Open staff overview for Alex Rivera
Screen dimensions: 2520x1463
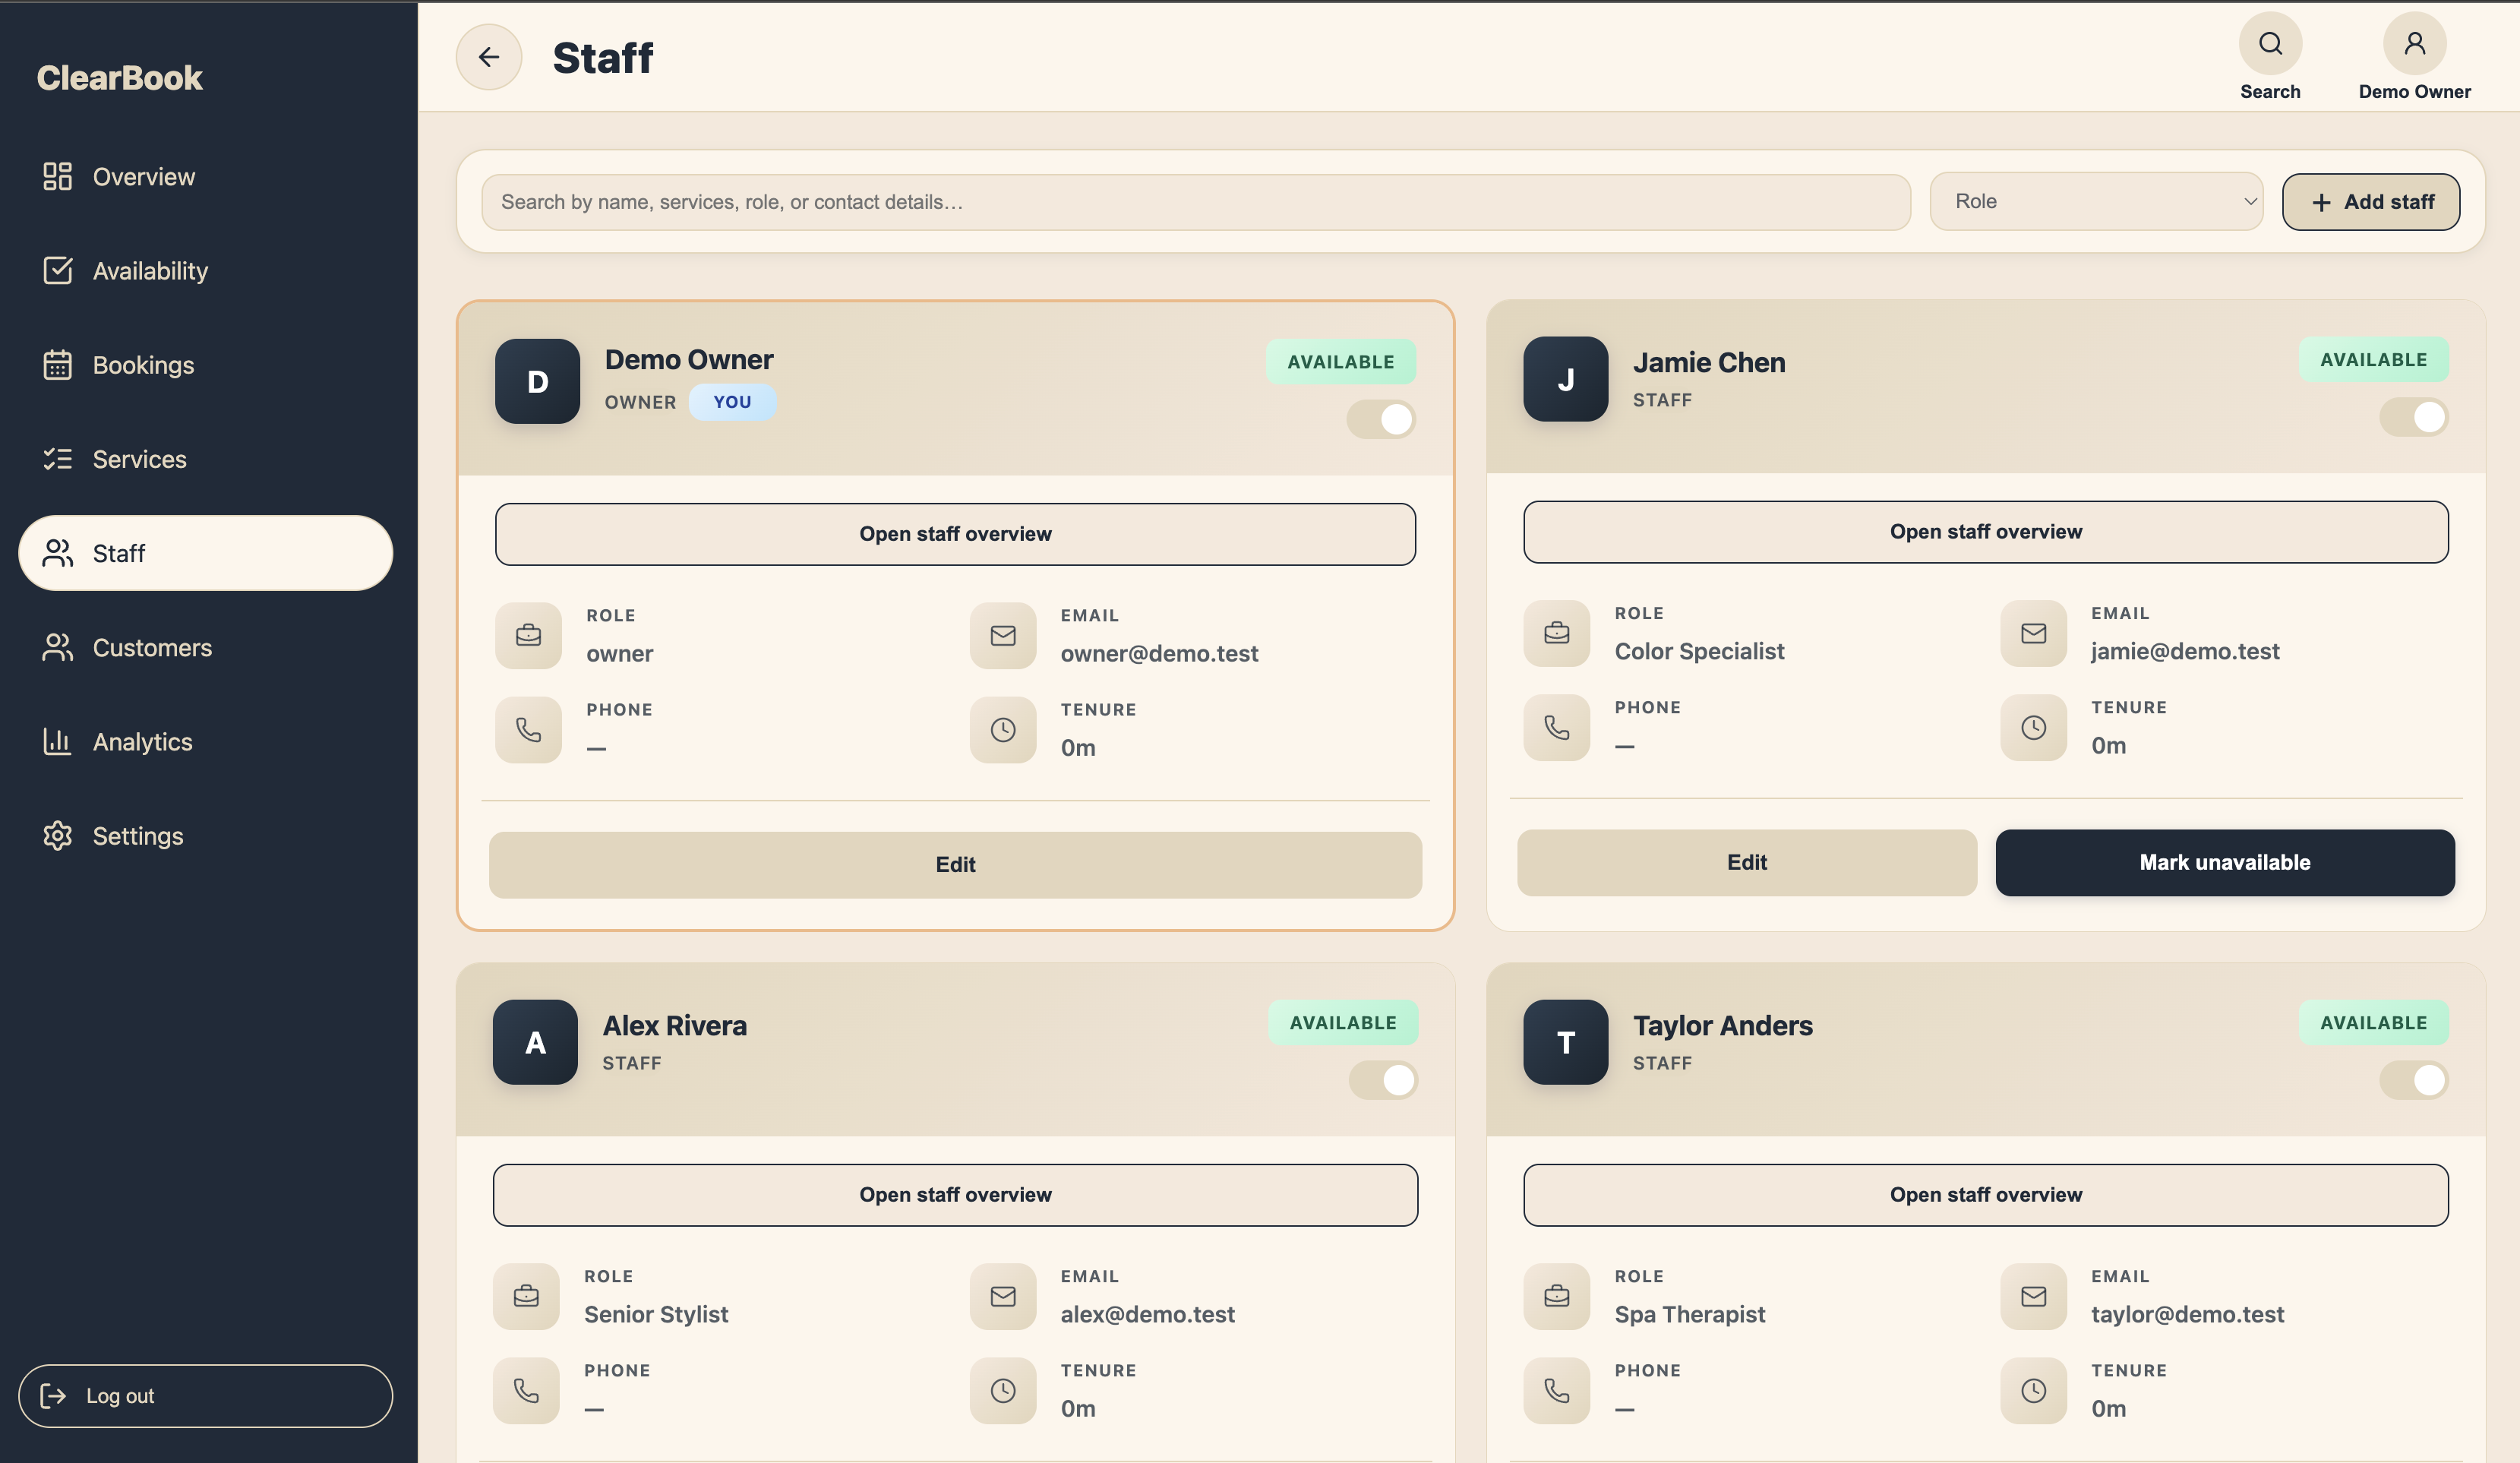pyautogui.click(x=955, y=1194)
